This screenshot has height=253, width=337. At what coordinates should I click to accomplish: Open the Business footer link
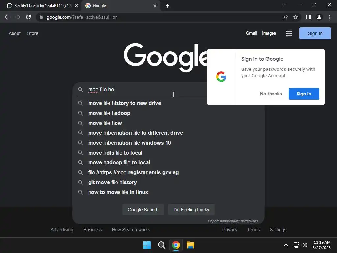92,230
